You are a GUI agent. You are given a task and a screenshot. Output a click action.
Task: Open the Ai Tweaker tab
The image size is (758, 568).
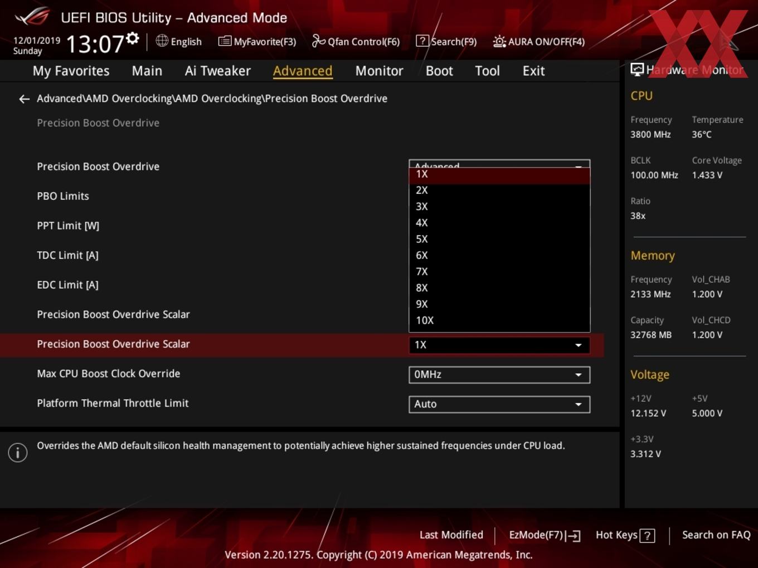click(x=218, y=71)
